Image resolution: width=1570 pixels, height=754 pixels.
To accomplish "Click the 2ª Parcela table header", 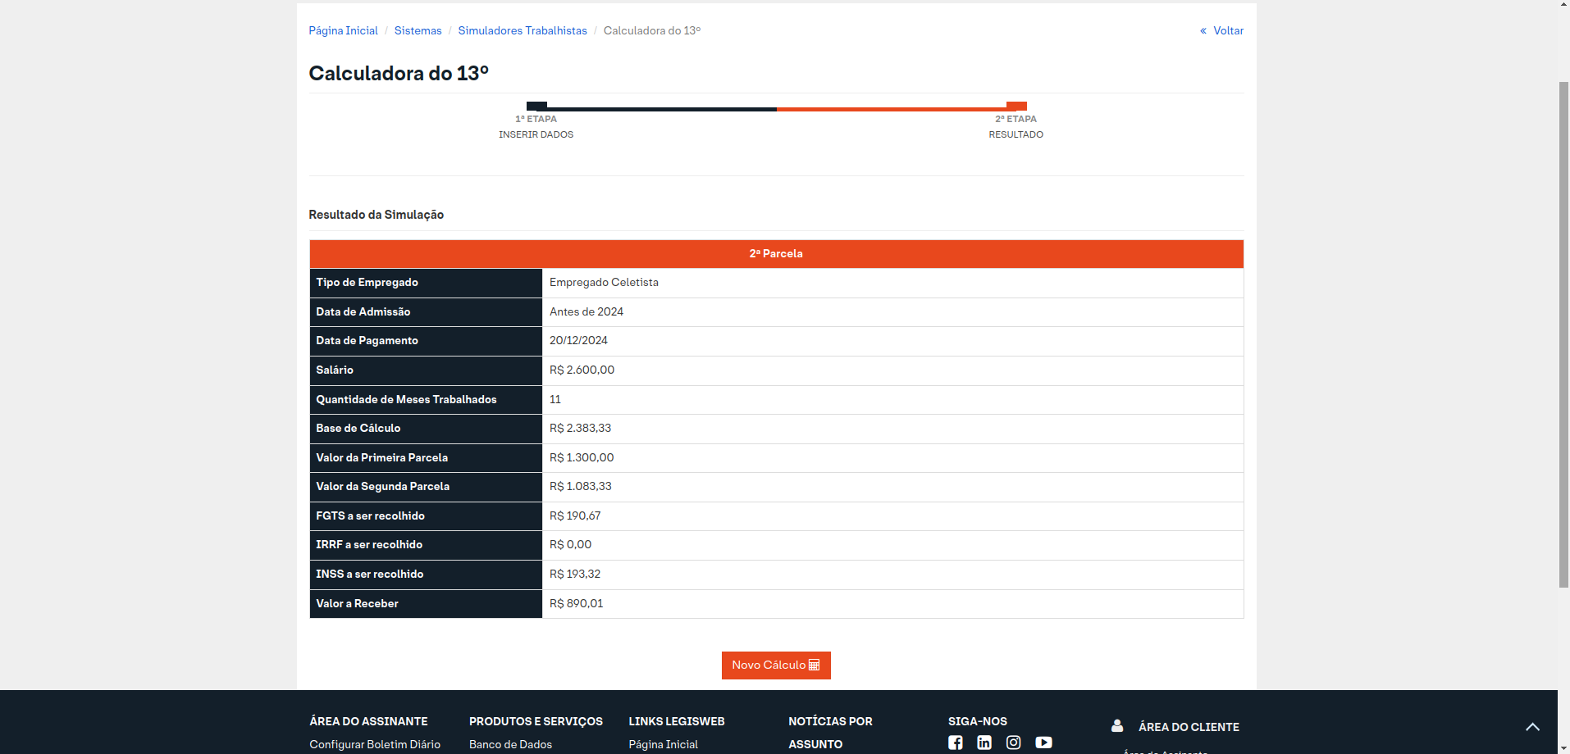I will 776,254.
